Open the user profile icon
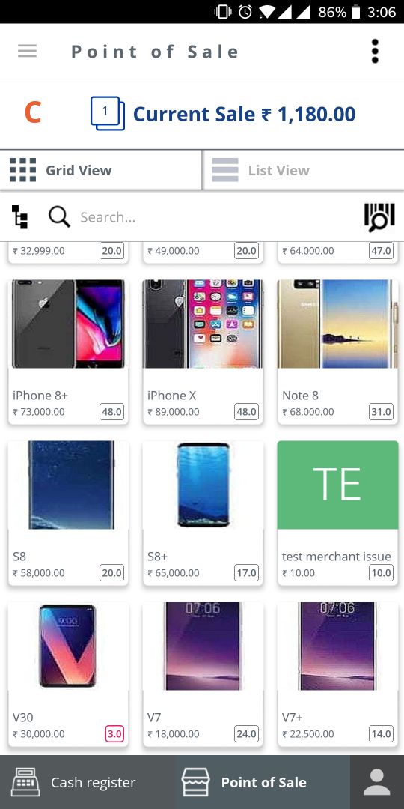Screen dimensions: 404x809 376,782
